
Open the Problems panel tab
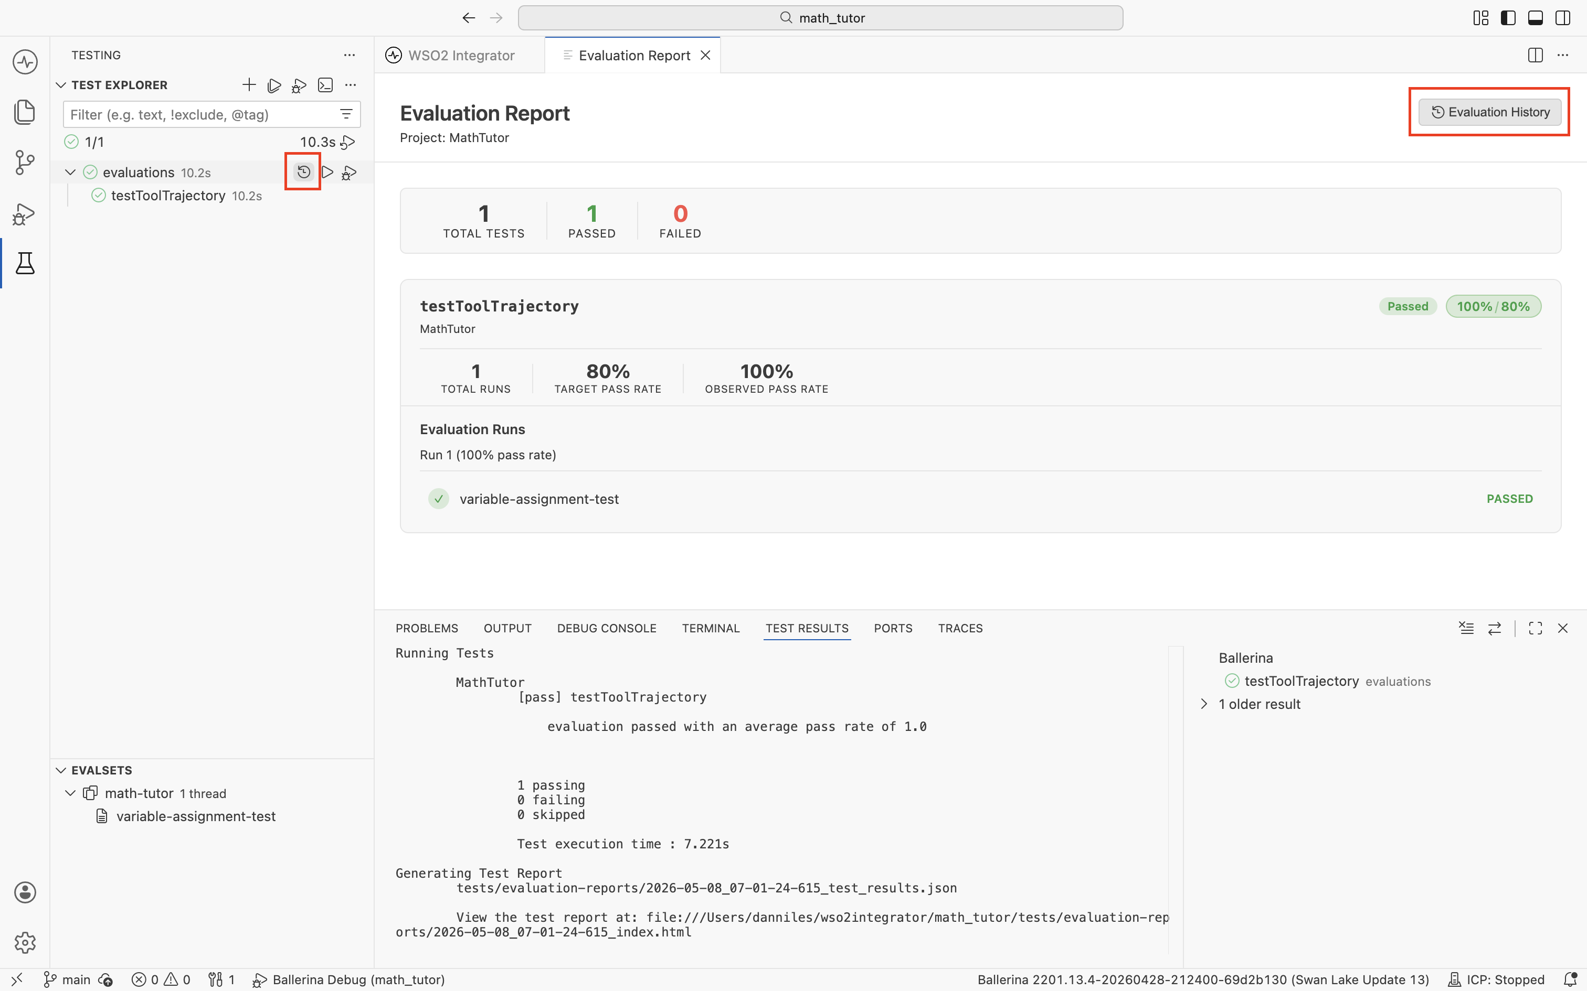[x=427, y=628]
